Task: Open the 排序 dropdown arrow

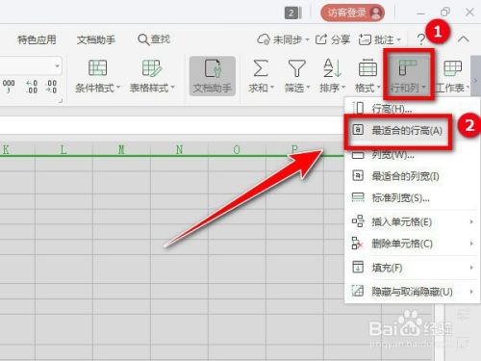Action: (x=343, y=87)
